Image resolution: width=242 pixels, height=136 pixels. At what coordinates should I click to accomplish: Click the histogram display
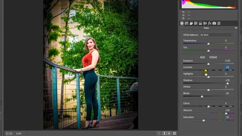(x=209, y=4)
